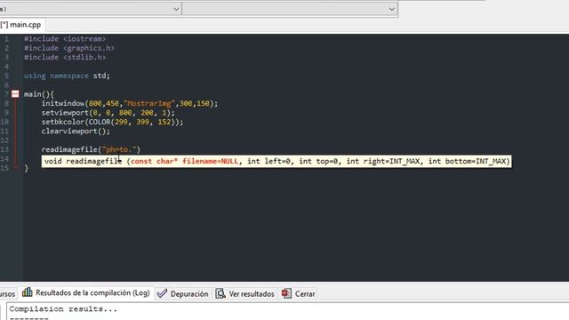This screenshot has height=320, width=569.
Task: Click the Compilation results... log text
Action: point(63,309)
